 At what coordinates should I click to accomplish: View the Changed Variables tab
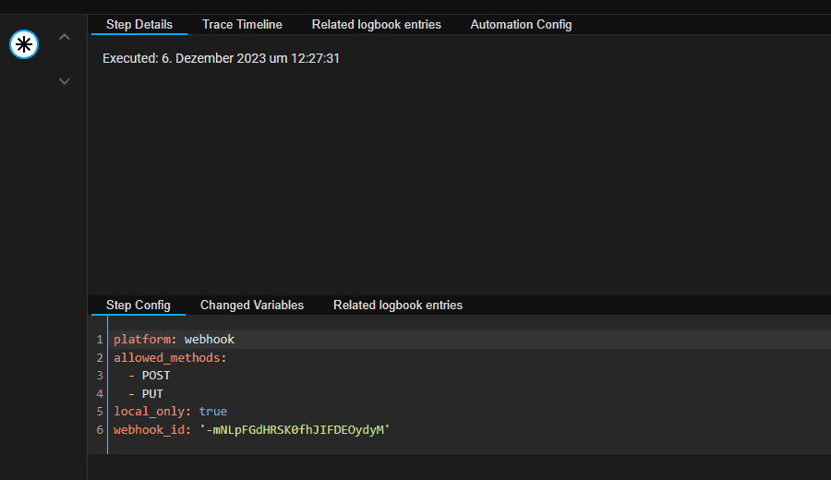(x=252, y=306)
